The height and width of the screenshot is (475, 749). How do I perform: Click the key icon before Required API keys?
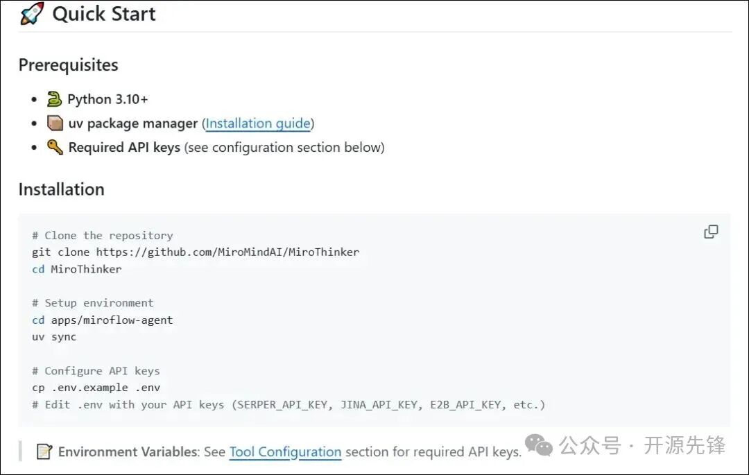coord(55,147)
